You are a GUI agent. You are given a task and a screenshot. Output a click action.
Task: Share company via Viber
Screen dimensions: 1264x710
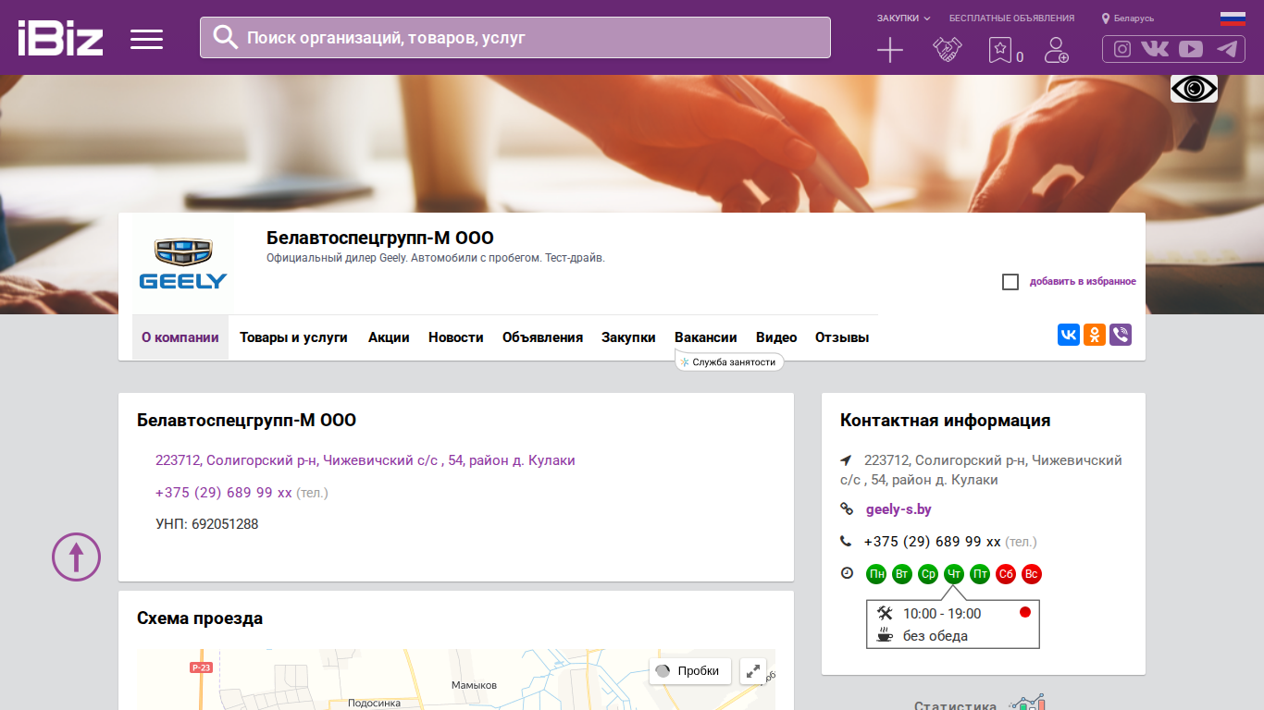coord(1121,335)
